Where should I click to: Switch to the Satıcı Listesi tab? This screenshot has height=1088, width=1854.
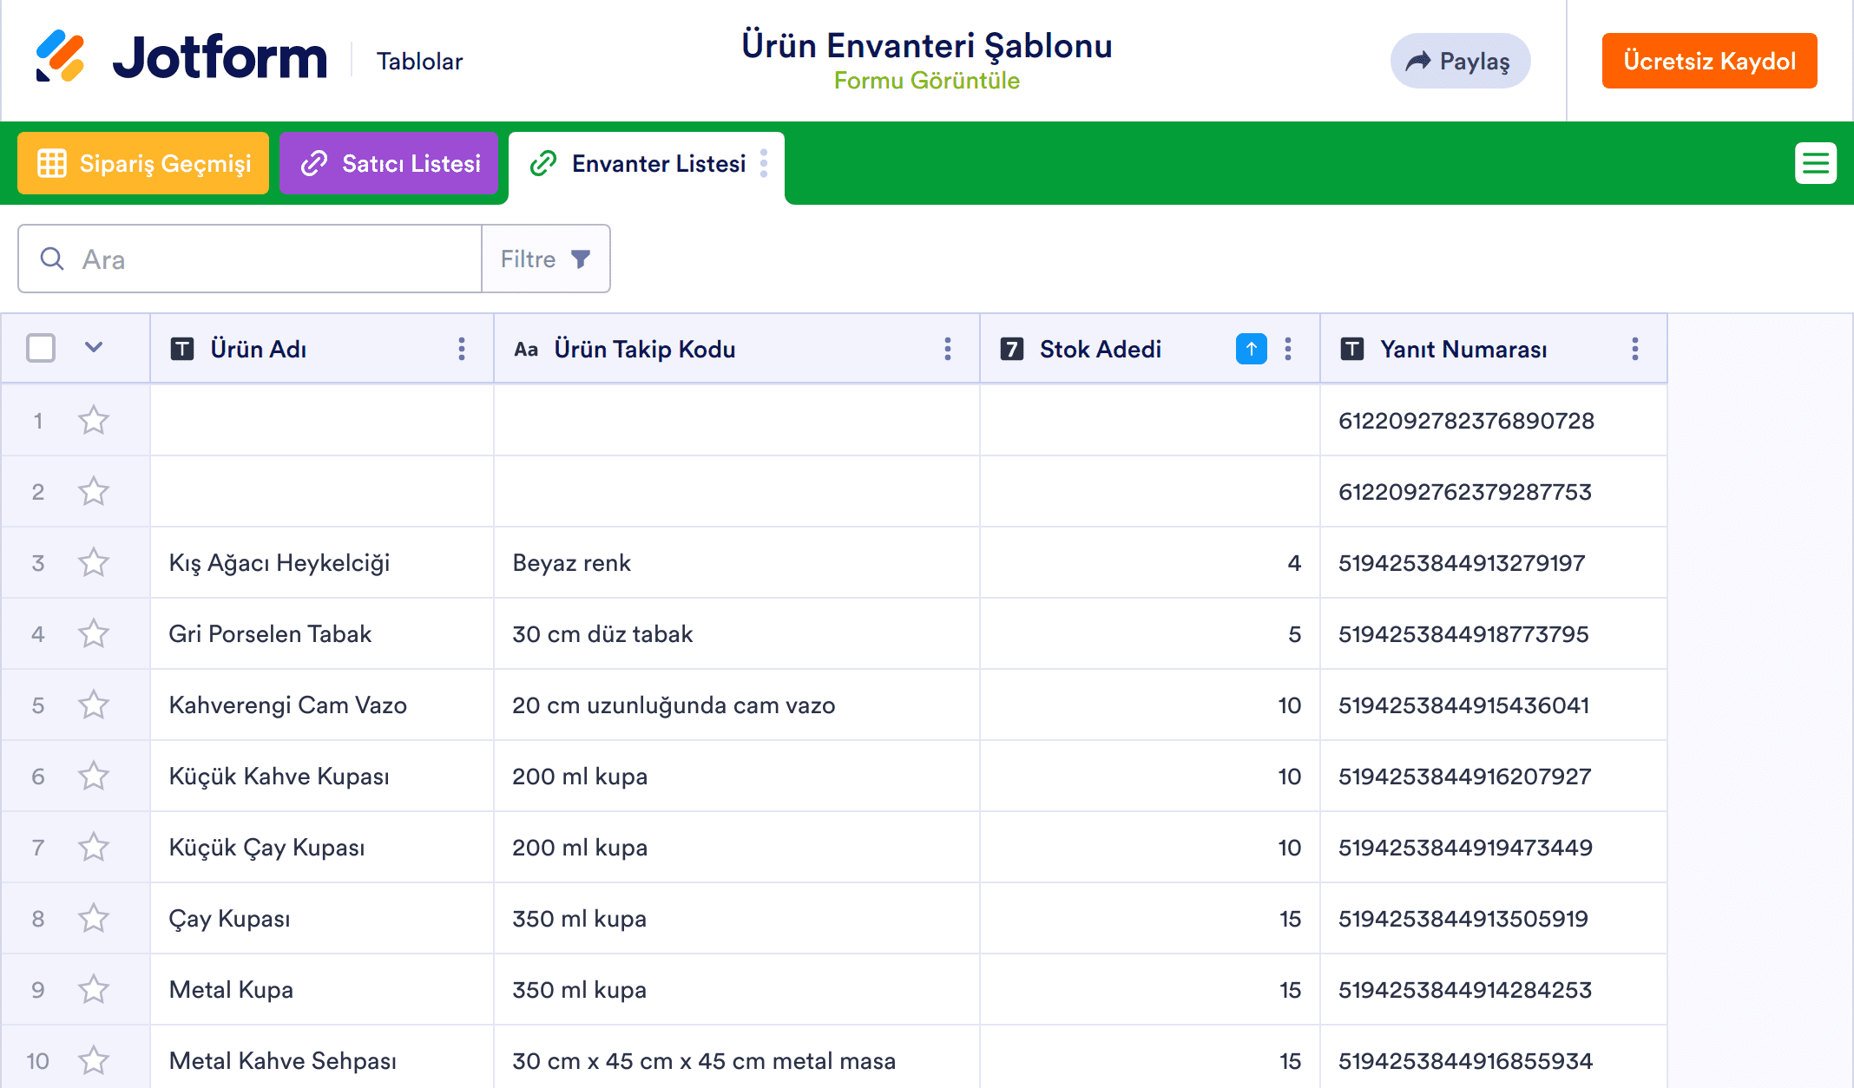tap(389, 163)
